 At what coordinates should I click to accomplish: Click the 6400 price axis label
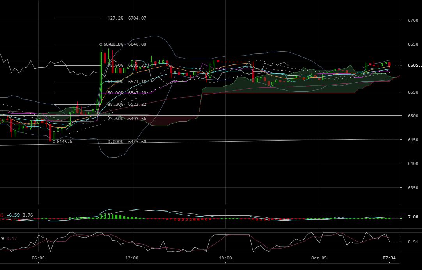(413, 163)
